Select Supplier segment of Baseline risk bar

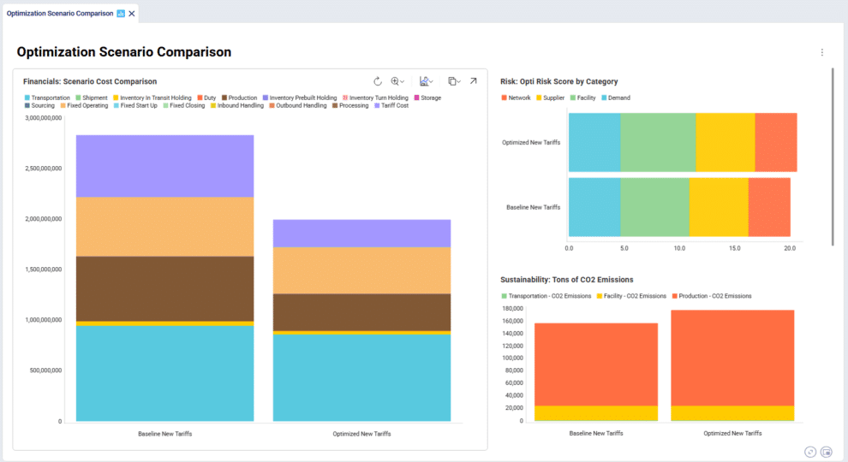click(719, 208)
